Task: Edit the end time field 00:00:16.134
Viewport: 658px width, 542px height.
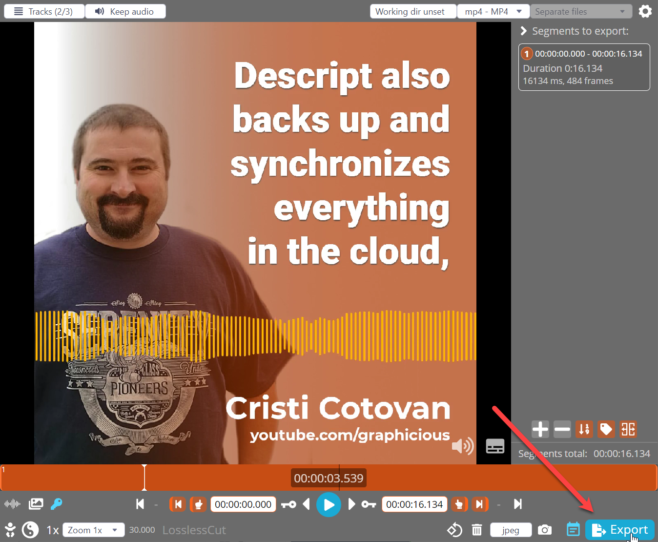Action: tap(414, 504)
